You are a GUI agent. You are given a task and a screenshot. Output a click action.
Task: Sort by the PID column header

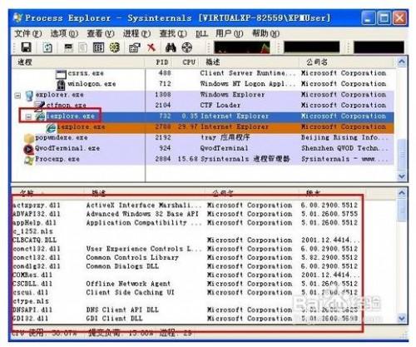(159, 62)
